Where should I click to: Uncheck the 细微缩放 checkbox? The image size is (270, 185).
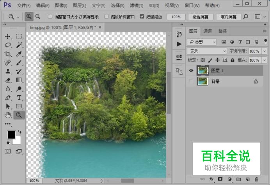pyautogui.click(x=142, y=17)
